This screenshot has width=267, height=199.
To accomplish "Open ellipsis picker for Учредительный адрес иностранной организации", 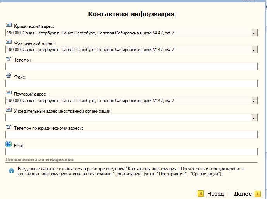I will (255, 118).
